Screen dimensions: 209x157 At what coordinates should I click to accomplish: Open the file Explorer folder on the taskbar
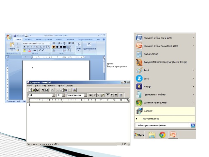(152, 135)
